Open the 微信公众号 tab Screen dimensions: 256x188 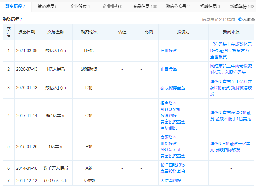tap(177, 6)
